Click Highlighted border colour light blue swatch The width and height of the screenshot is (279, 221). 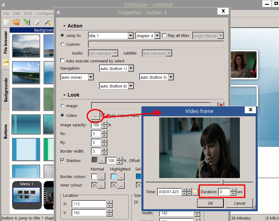click(x=114, y=176)
